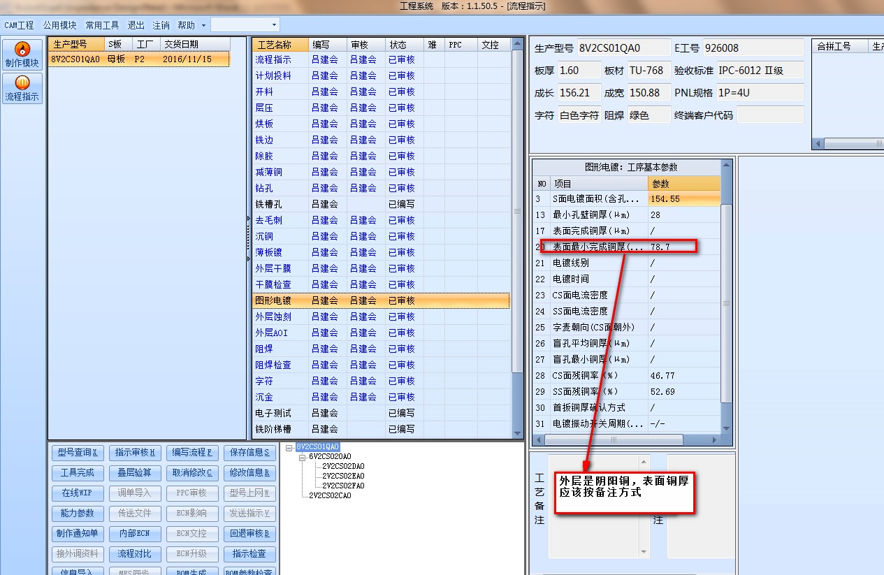The height and width of the screenshot is (575, 884).
Task: Click the 最小孔壁铜厚 parameter row
Action: click(627, 215)
